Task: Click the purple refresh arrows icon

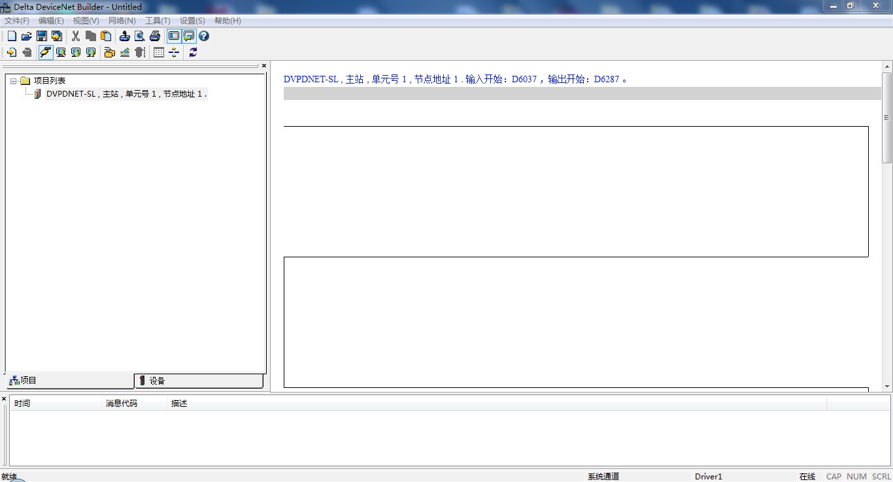Action: click(x=193, y=53)
